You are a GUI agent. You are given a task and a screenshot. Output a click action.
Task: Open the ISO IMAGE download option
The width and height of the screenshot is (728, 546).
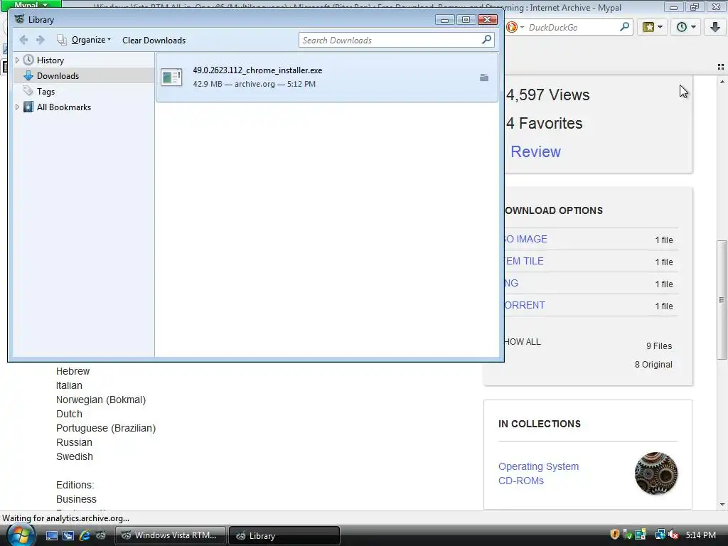pos(525,239)
